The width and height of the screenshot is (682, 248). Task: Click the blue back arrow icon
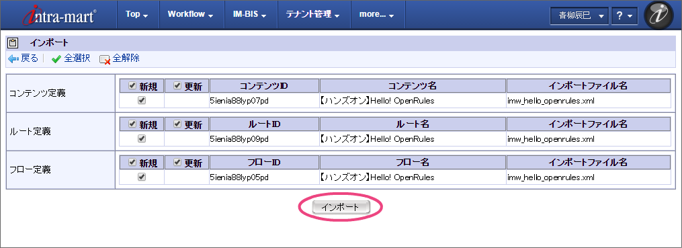[x=13, y=58]
